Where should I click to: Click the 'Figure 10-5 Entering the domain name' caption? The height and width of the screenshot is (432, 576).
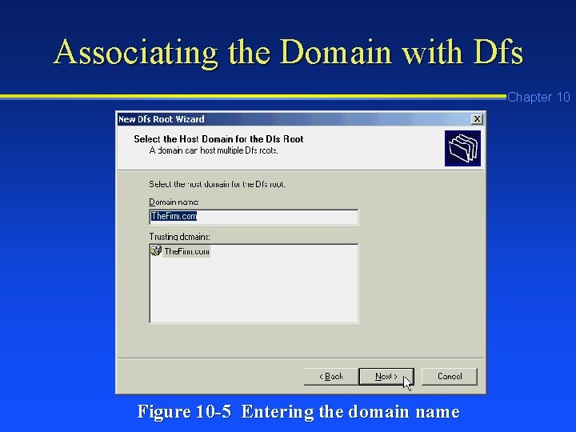coord(298,411)
